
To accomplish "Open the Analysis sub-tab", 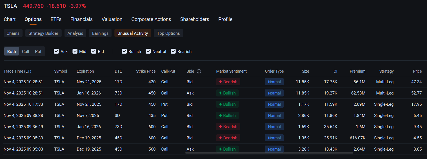I will [x=75, y=33].
